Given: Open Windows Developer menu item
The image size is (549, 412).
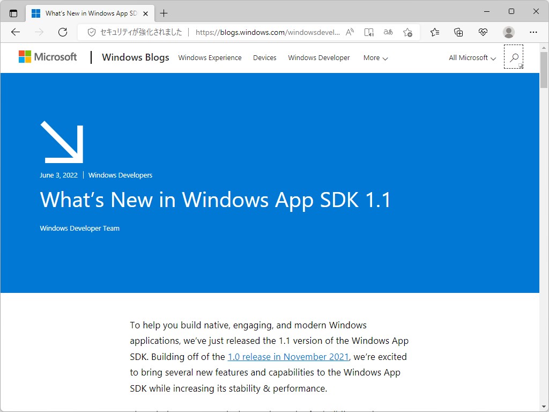Looking at the screenshot, I should pyautogui.click(x=319, y=57).
